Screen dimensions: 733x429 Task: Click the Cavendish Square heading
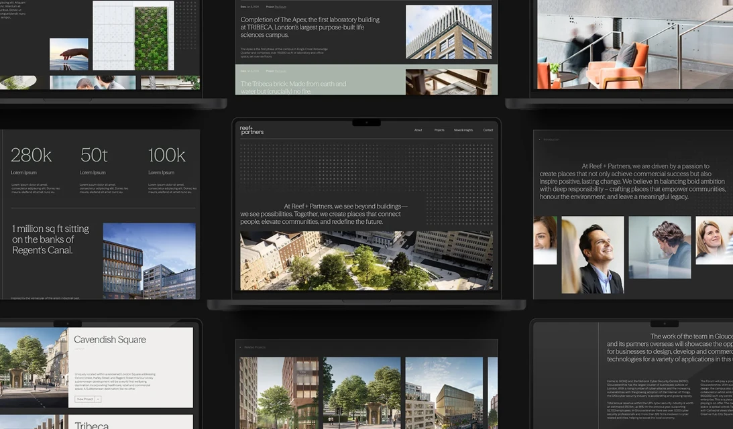pos(110,340)
